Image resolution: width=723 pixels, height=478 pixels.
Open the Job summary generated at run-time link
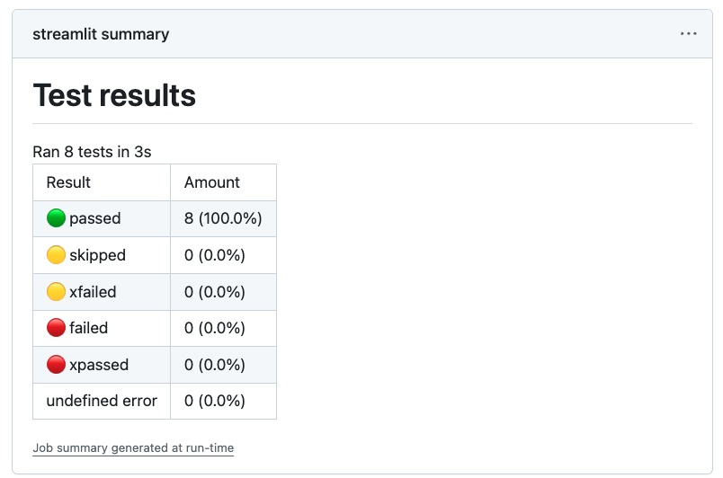[133, 447]
